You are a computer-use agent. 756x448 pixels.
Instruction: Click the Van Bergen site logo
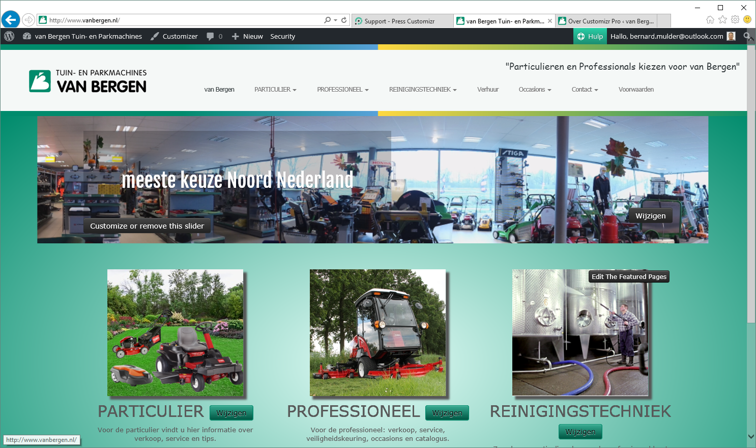pyautogui.click(x=88, y=81)
